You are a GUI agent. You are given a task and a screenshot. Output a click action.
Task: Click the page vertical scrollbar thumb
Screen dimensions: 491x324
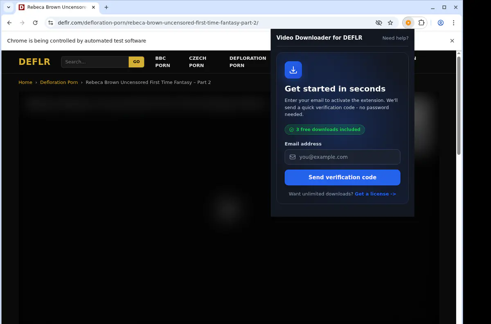click(459, 106)
